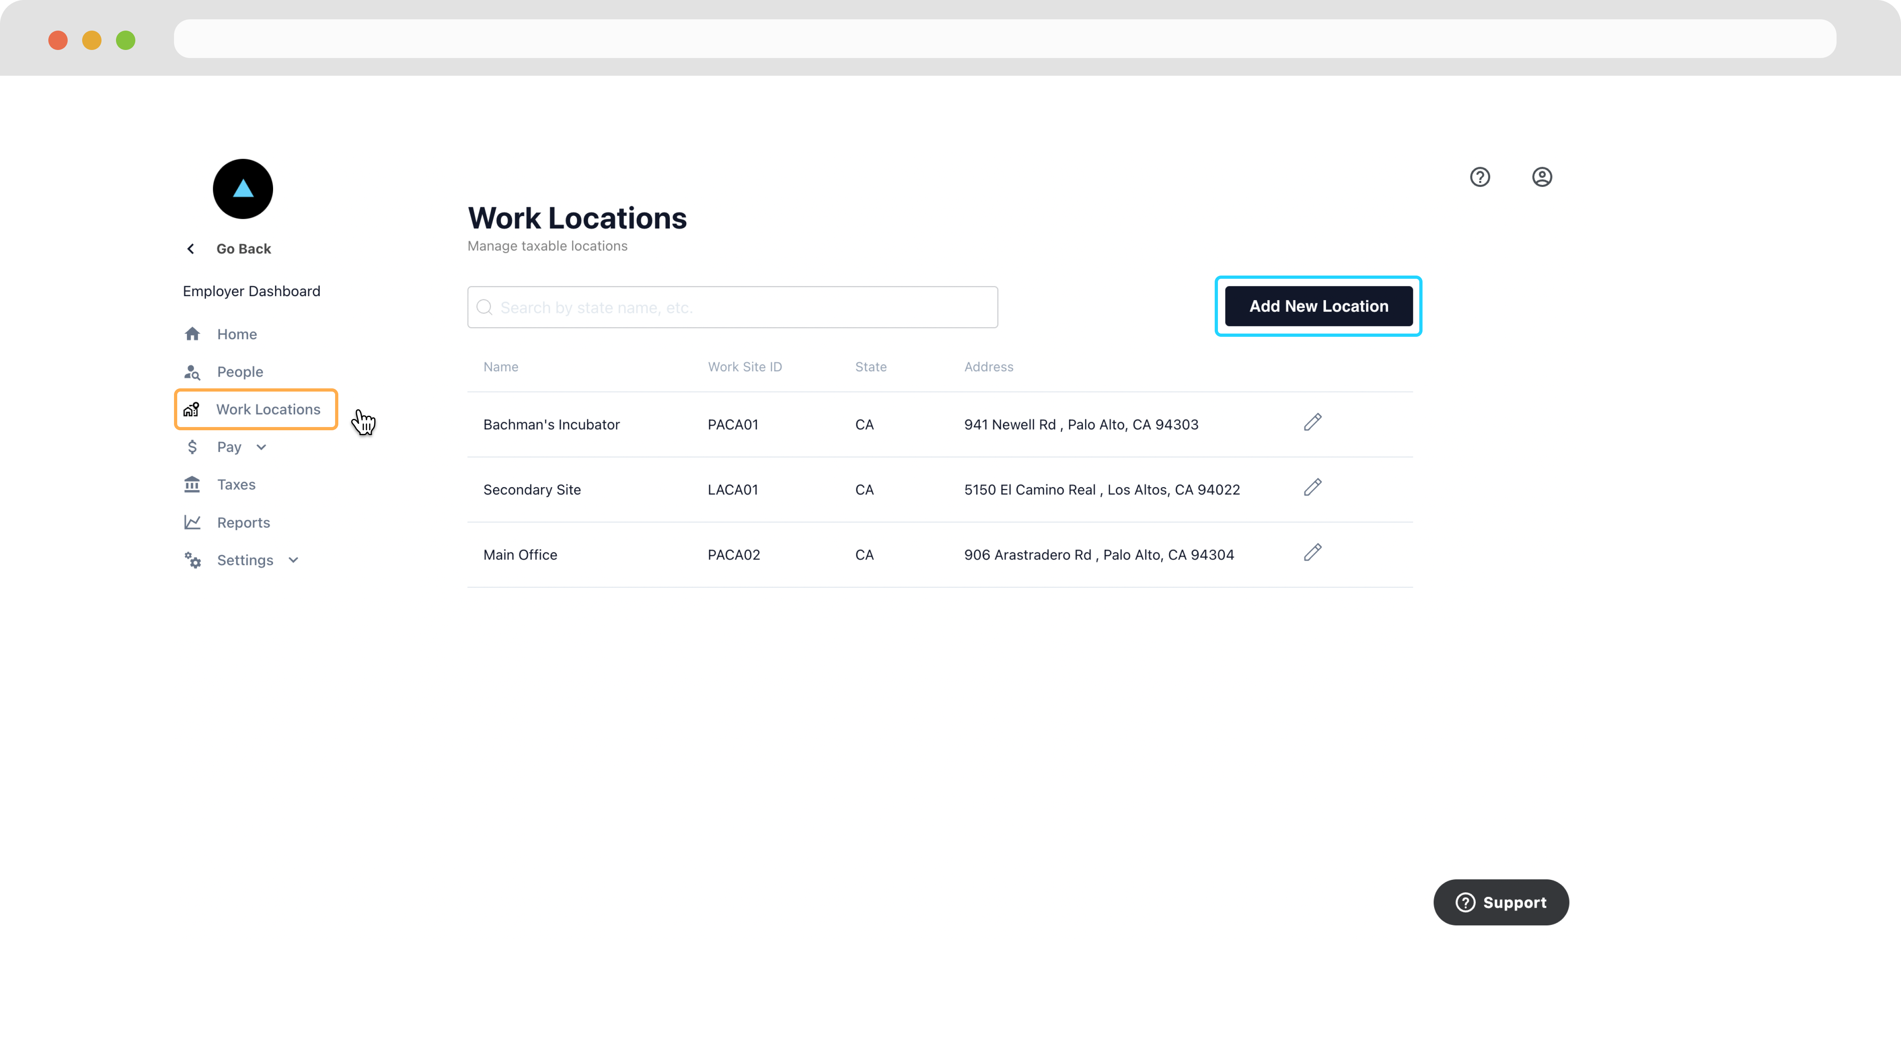The height and width of the screenshot is (1043, 1901).
Task: Open the Support chat button
Action: [x=1500, y=902]
